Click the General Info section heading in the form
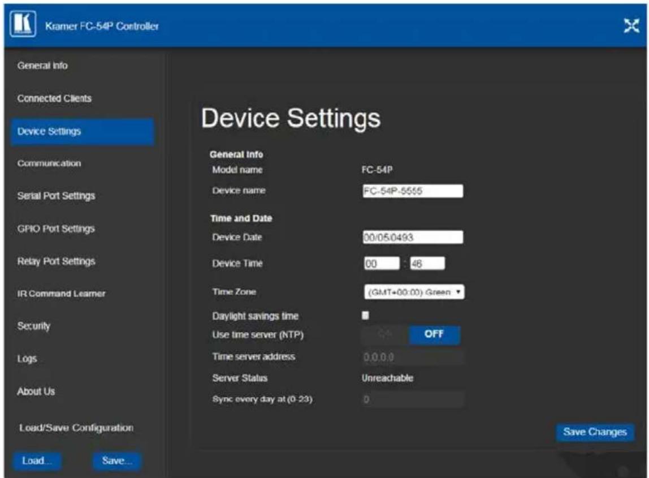This screenshot has height=478, width=649. 236,154
